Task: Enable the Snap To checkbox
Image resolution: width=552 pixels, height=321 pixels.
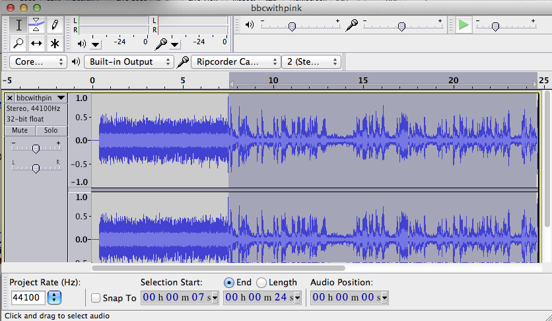Action: 96,298
